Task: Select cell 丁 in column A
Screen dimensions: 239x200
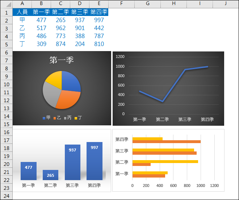Action: [22, 44]
